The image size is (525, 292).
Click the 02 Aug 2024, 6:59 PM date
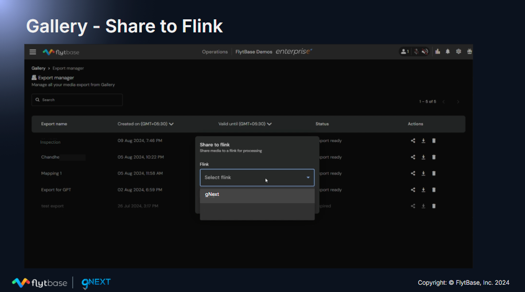tap(140, 190)
